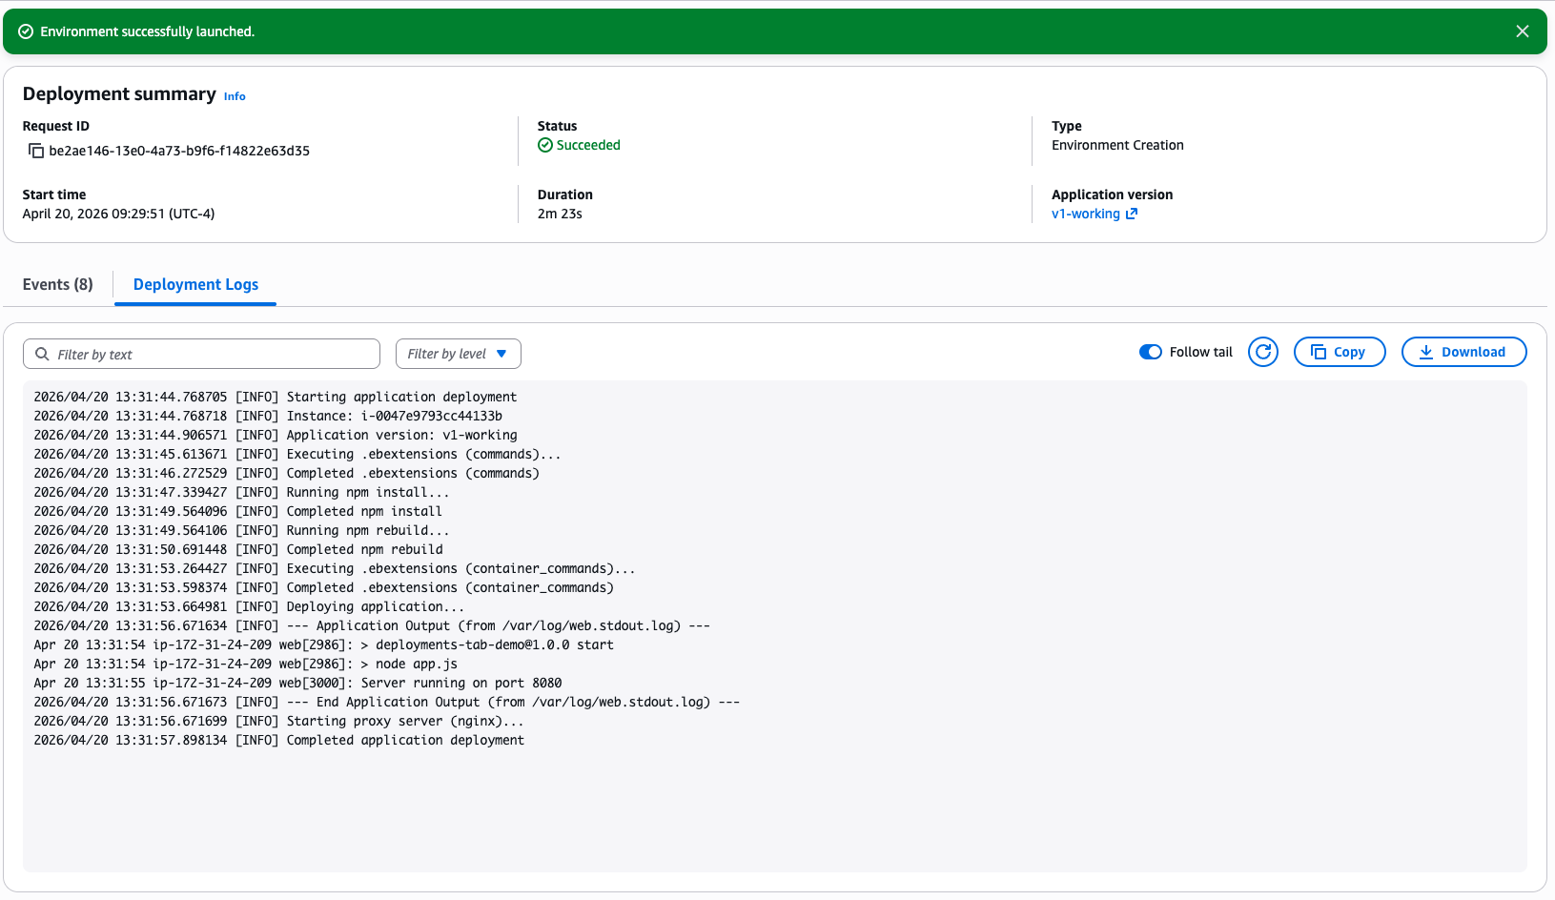Viewport: 1555px width, 900px height.
Task: Click log line 'Starting proxy server (nginx)...'
Action: point(278,721)
